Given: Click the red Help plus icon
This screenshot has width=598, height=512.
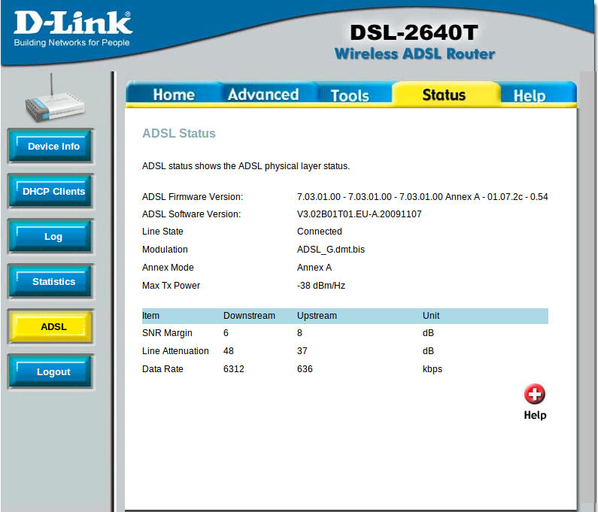Looking at the screenshot, I should (534, 394).
